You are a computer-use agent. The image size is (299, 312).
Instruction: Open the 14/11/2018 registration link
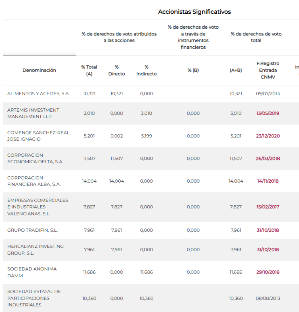tap(268, 181)
